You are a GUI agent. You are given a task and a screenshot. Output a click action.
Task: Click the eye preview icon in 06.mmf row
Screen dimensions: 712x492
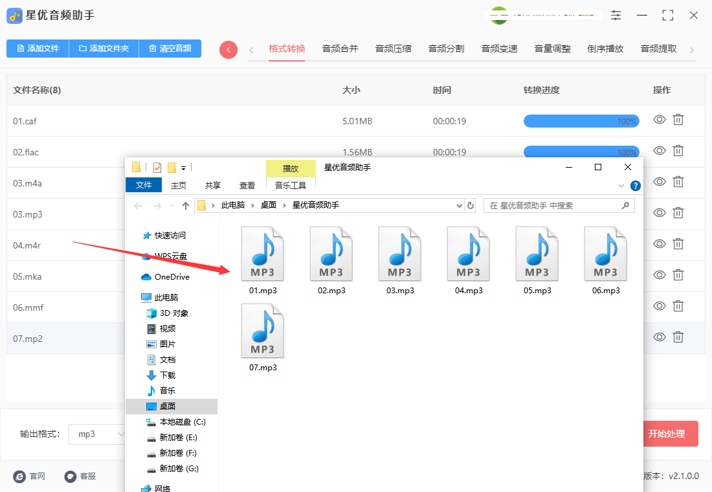[x=660, y=306]
